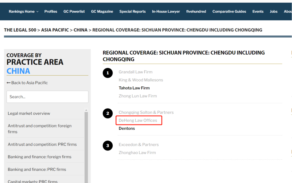Open the Dentons firm profile

(127, 129)
